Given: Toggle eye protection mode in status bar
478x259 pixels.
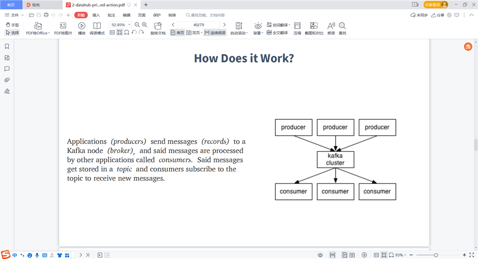Looking at the screenshot, I should [x=320, y=255].
